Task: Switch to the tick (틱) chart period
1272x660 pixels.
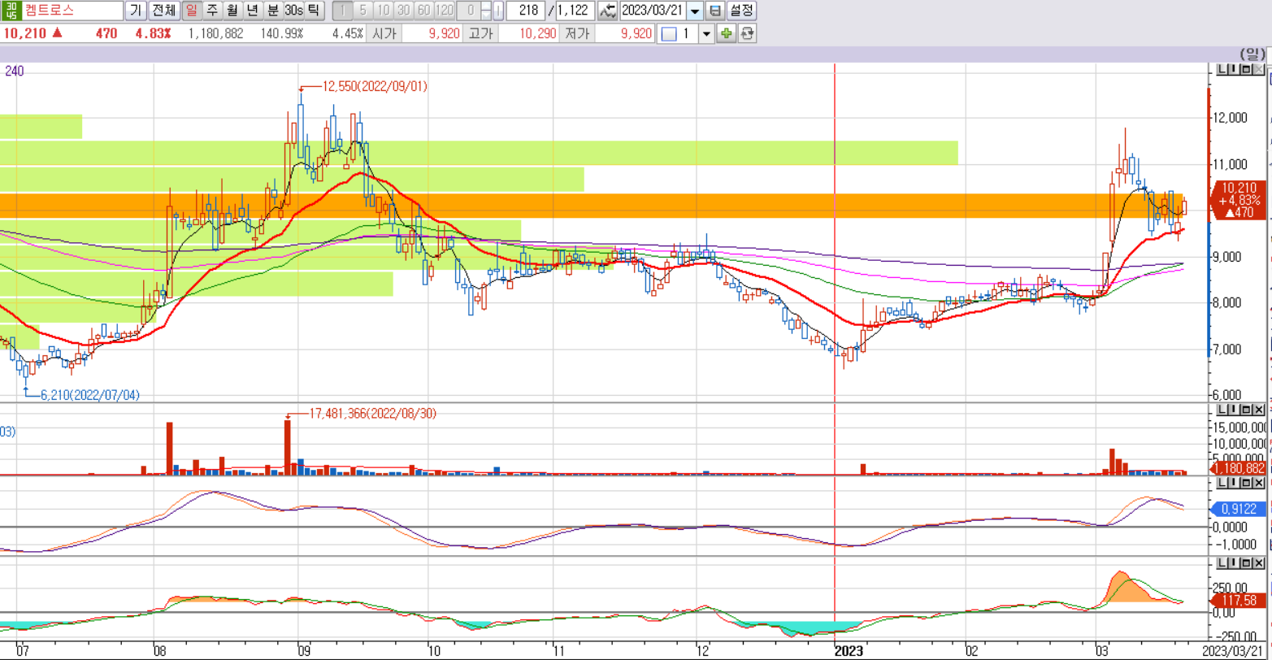Action: [x=314, y=11]
